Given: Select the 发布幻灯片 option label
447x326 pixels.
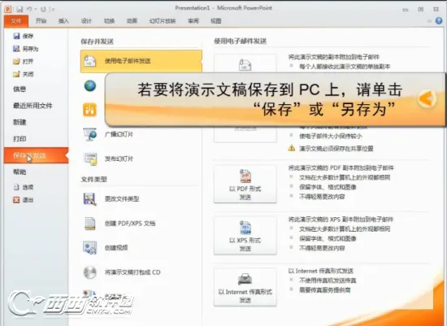Looking at the screenshot, I should click(119, 159).
